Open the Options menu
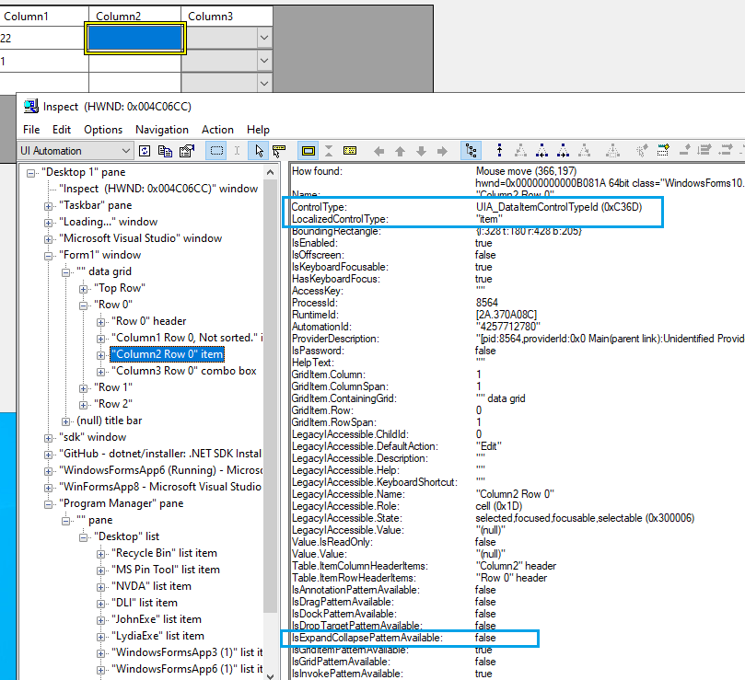This screenshot has width=745, height=680. click(102, 130)
